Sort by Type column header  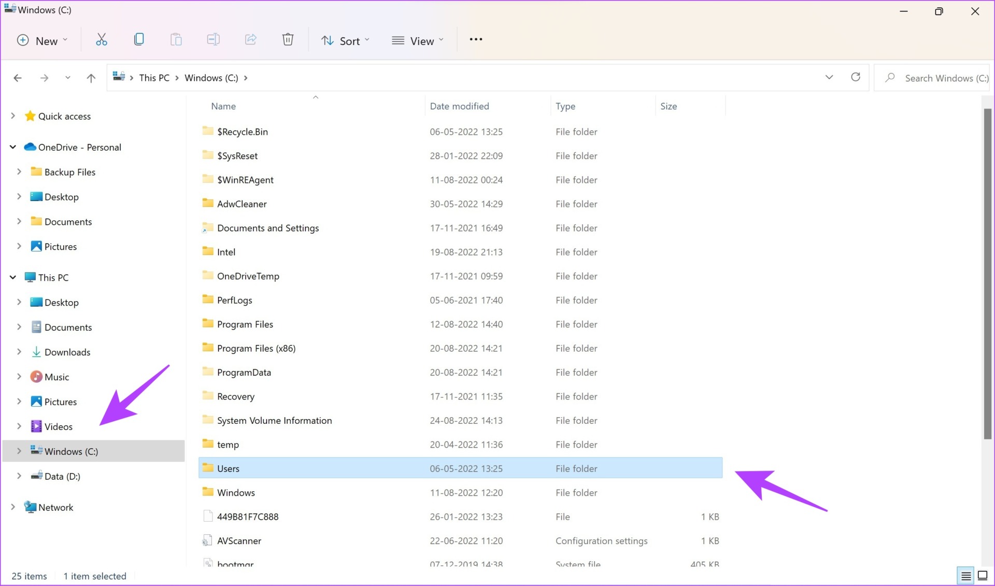[x=565, y=106]
